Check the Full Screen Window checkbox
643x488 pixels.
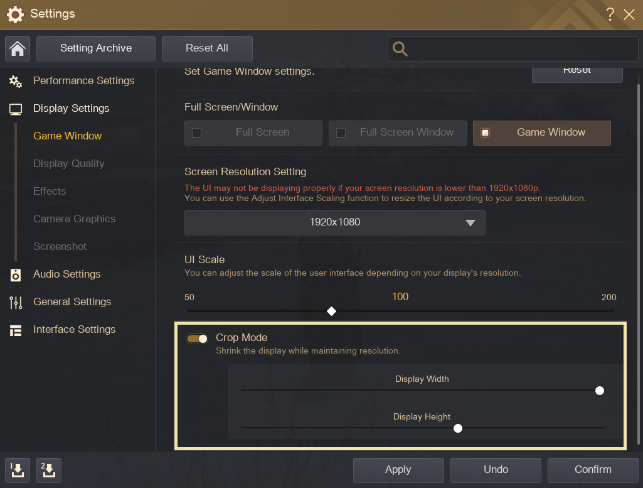point(341,133)
